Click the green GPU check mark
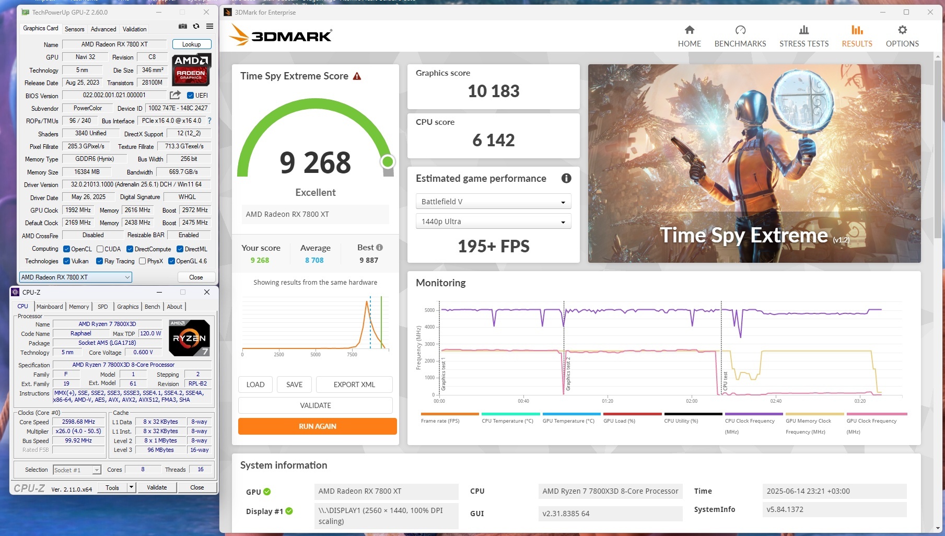 pyautogui.click(x=267, y=492)
